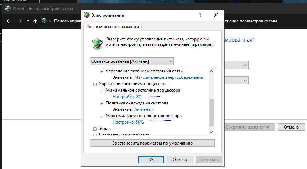Open the upper dropdown in background window
The image size is (307, 169).
(236, 65)
